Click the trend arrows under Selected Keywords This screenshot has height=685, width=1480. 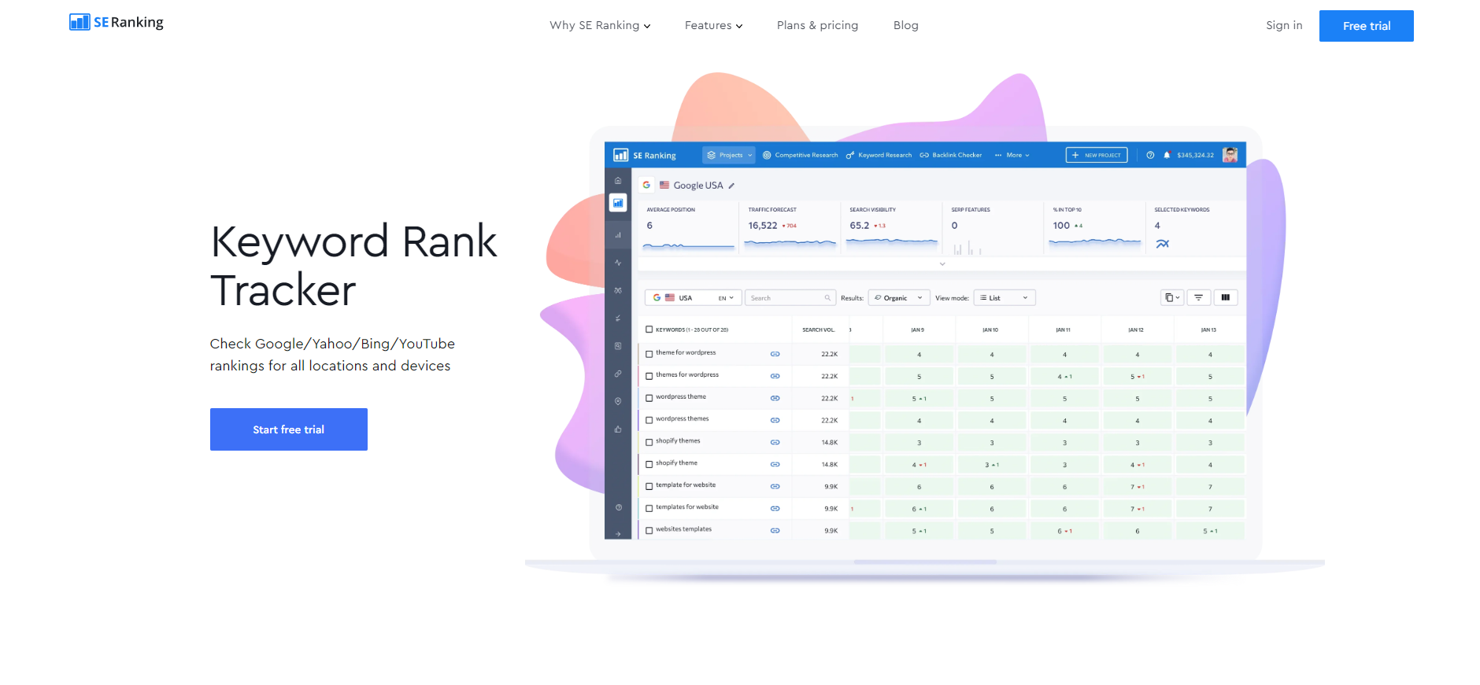(x=1162, y=244)
